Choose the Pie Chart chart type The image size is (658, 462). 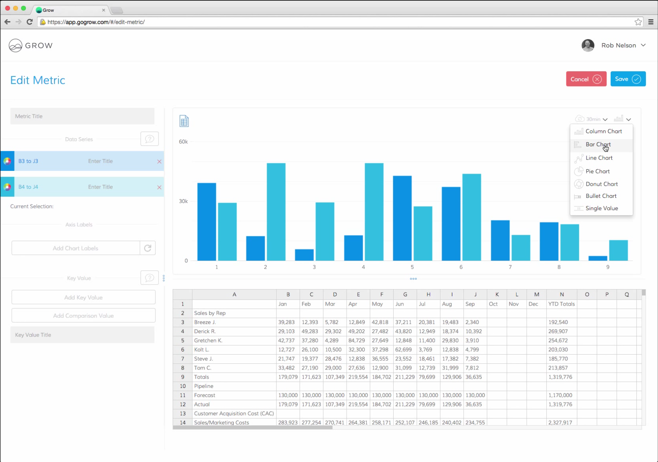(x=597, y=171)
